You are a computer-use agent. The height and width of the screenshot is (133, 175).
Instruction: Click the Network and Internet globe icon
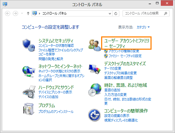coord(29,71)
